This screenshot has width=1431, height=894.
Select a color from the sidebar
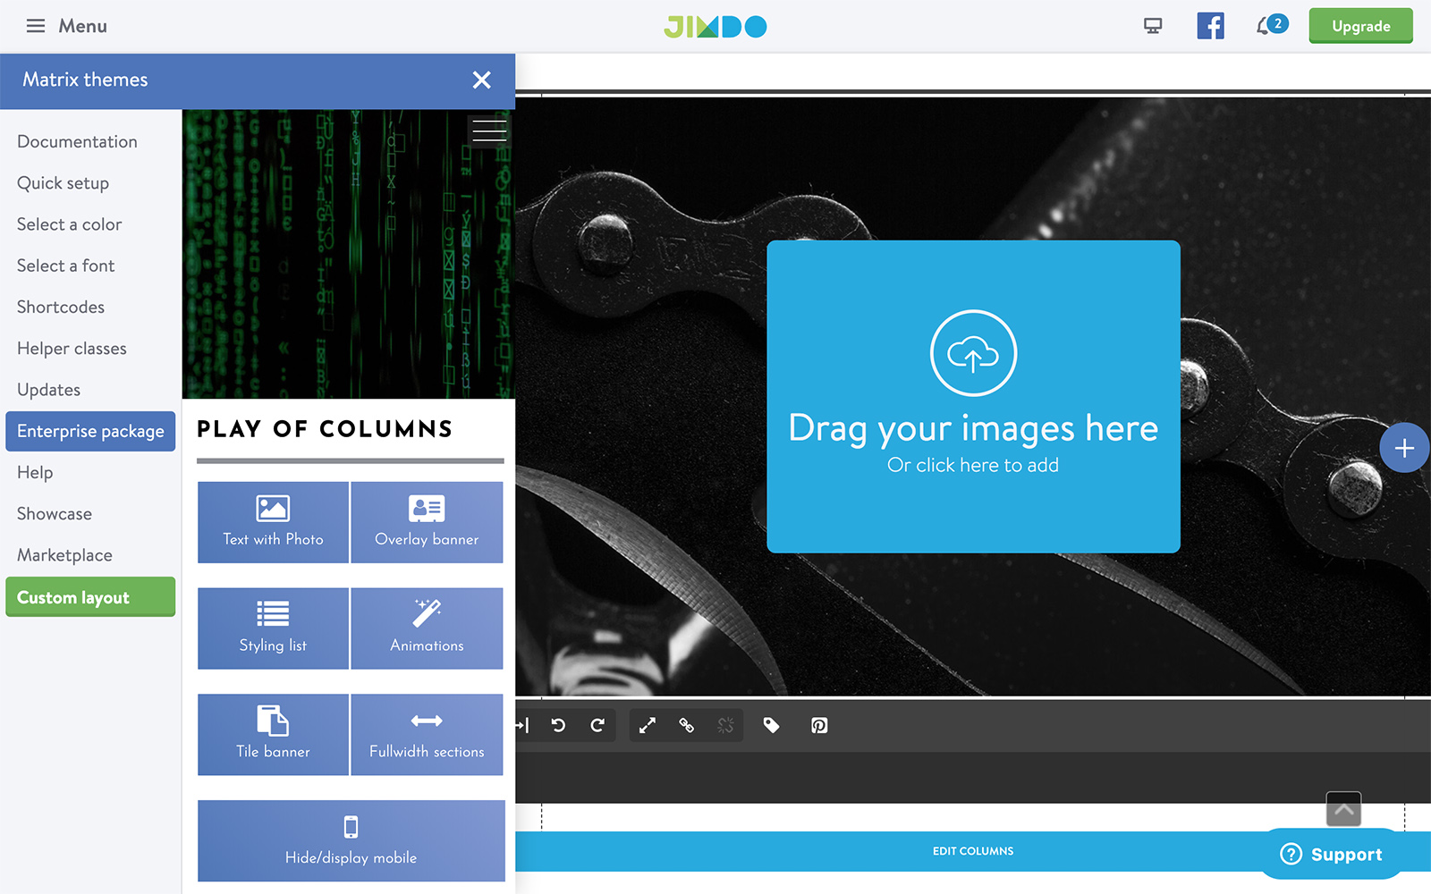point(70,223)
